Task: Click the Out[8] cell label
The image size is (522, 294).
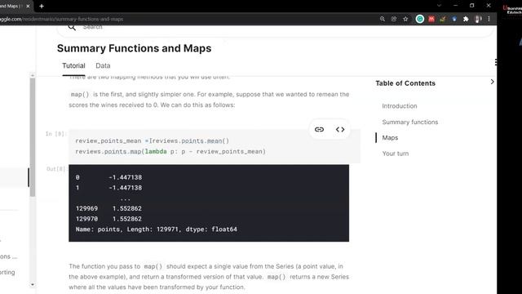Action: (56, 169)
